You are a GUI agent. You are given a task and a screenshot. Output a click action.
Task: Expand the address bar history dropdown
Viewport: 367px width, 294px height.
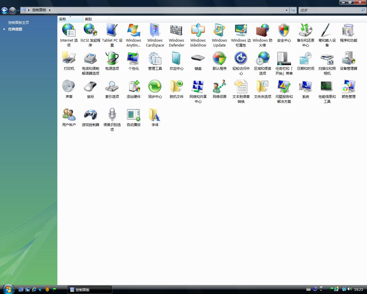coord(286,10)
